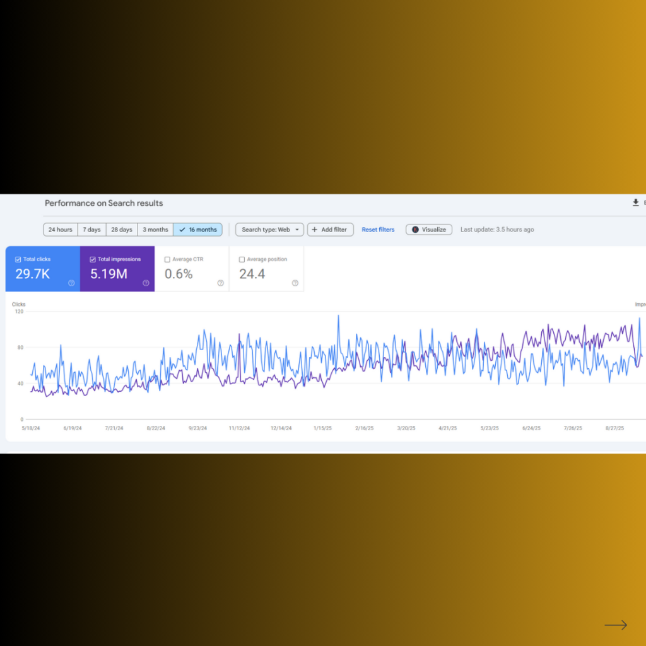
Task: Select the 16 months date range
Action: click(197, 230)
